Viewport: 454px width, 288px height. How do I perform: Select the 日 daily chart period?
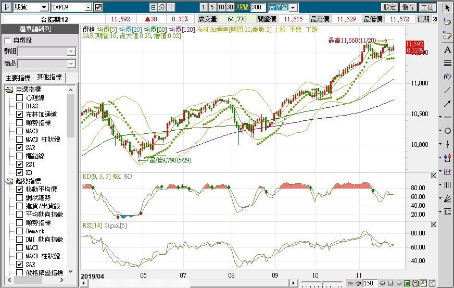click(x=153, y=7)
